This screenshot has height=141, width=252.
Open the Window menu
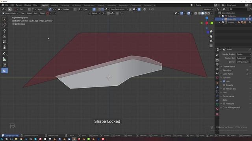pyautogui.click(x=28, y=5)
